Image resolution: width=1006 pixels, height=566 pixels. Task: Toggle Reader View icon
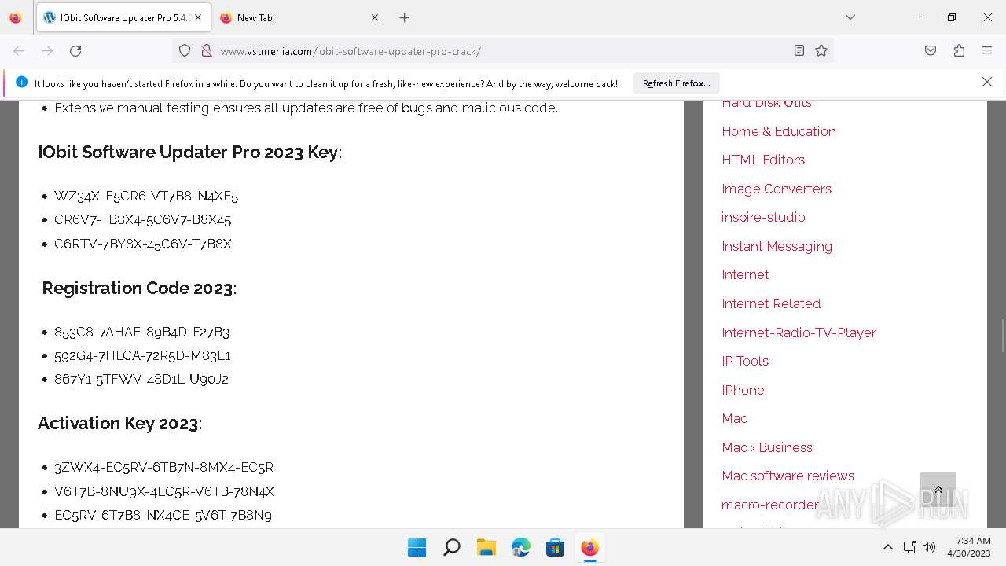pyautogui.click(x=799, y=50)
